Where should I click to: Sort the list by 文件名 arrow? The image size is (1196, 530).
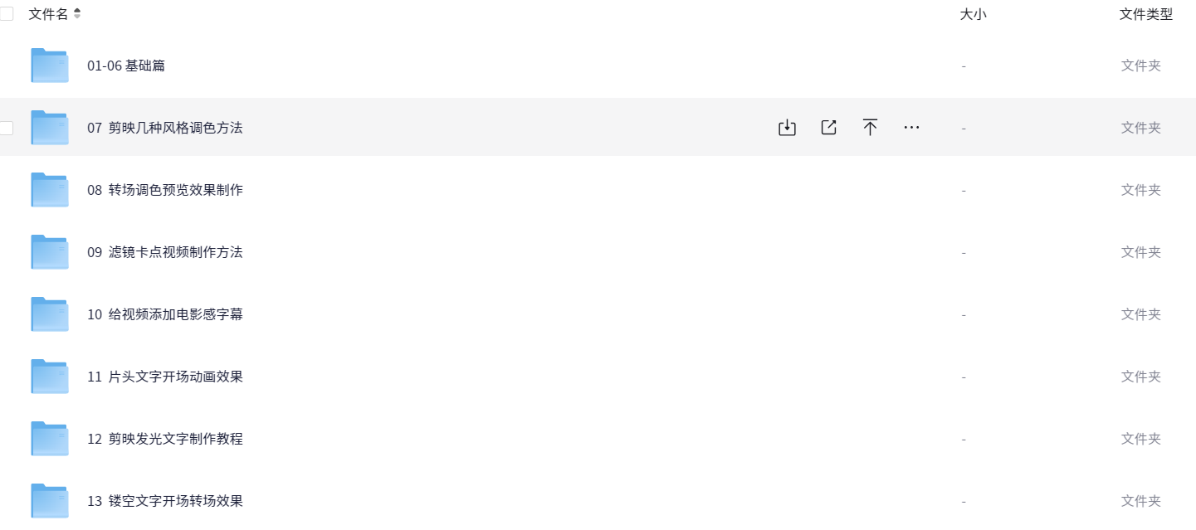77,14
